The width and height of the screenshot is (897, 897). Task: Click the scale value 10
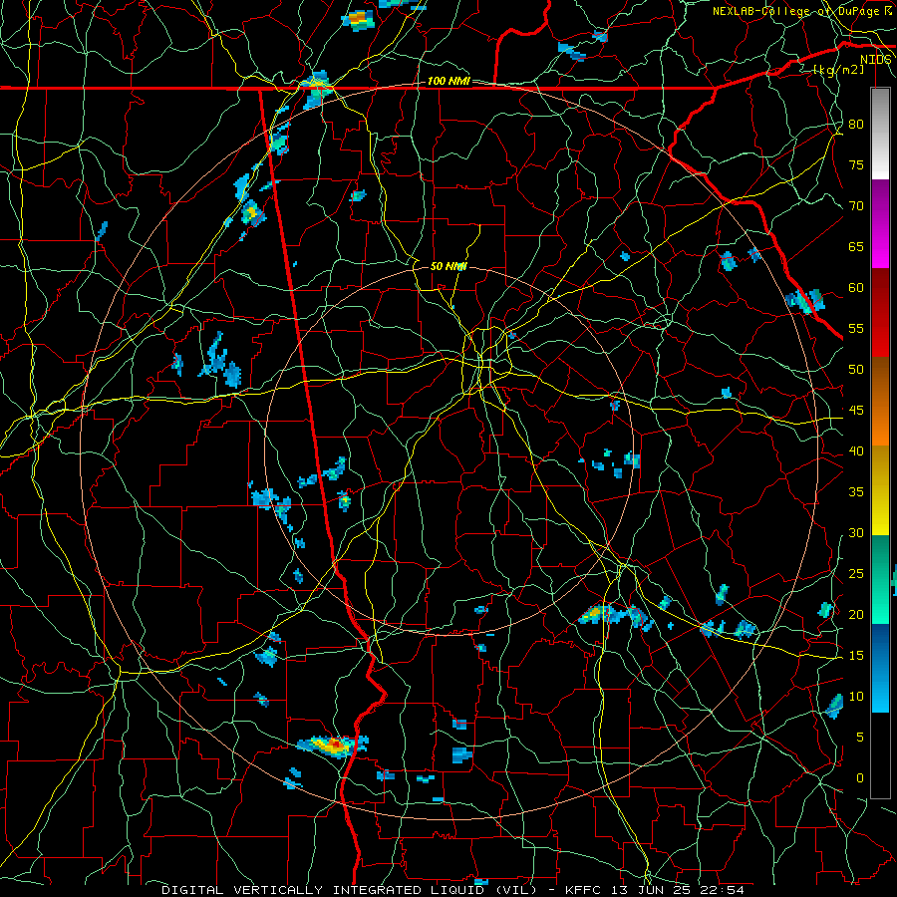(856, 697)
